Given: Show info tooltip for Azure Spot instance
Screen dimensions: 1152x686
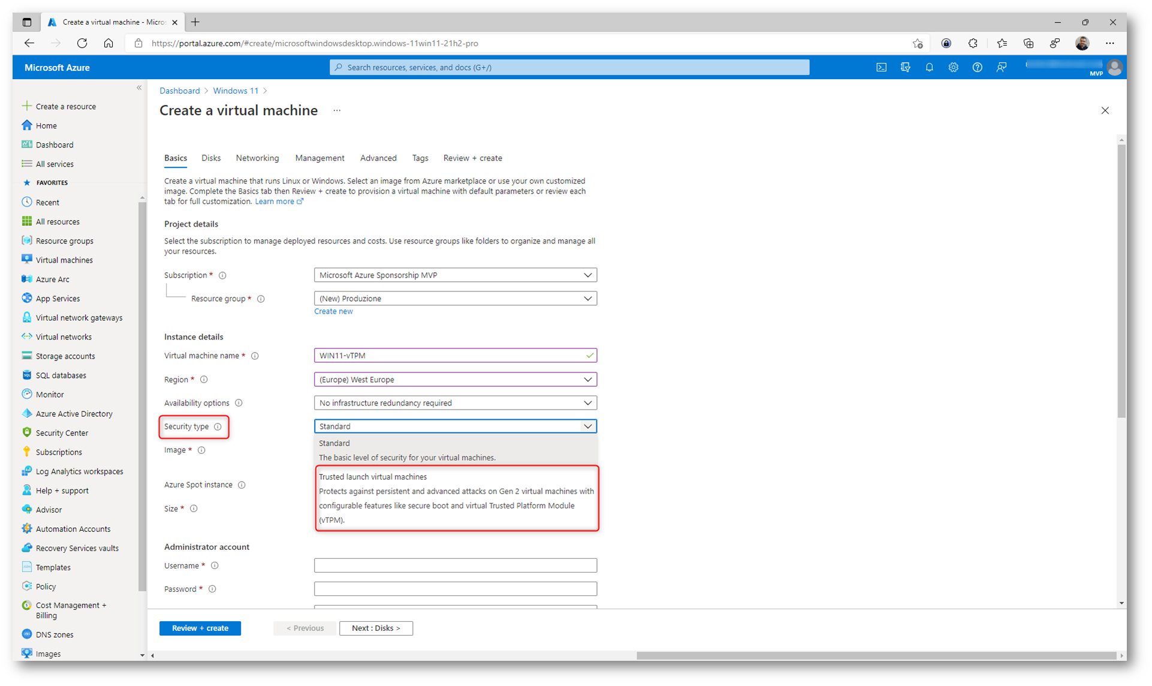Looking at the screenshot, I should tap(242, 485).
